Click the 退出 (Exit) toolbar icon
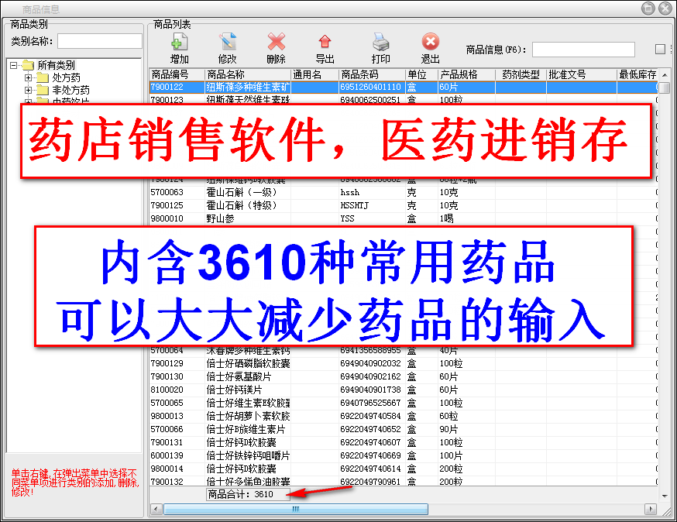The width and height of the screenshot is (677, 522). pyautogui.click(x=431, y=42)
